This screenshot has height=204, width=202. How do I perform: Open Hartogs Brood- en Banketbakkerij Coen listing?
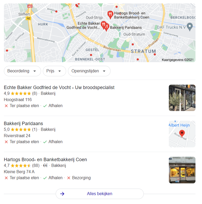coord(45,160)
